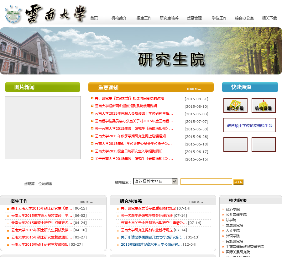Click the -GO- search button
Image resolution: width=282 pixels, height=257 pixels.
[238, 182]
